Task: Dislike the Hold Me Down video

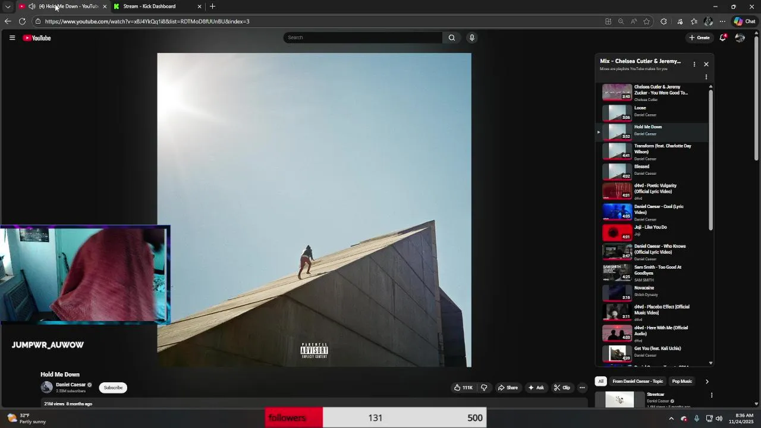Action: (x=484, y=388)
